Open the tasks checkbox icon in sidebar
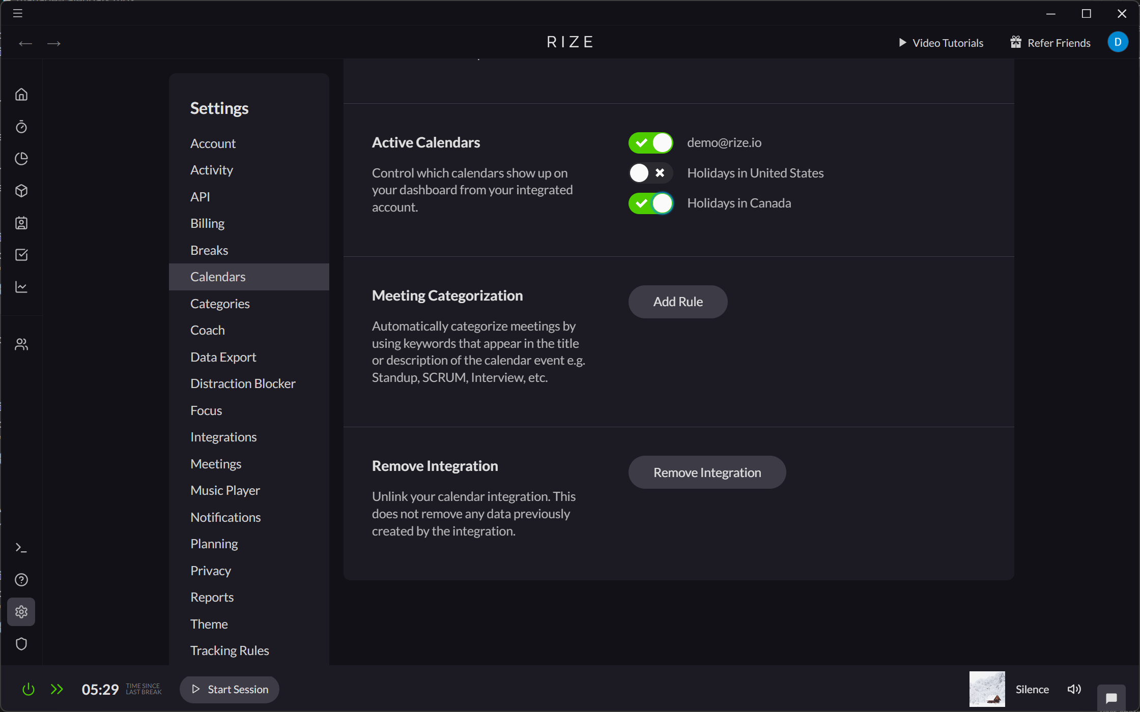The height and width of the screenshot is (712, 1140). click(x=21, y=255)
